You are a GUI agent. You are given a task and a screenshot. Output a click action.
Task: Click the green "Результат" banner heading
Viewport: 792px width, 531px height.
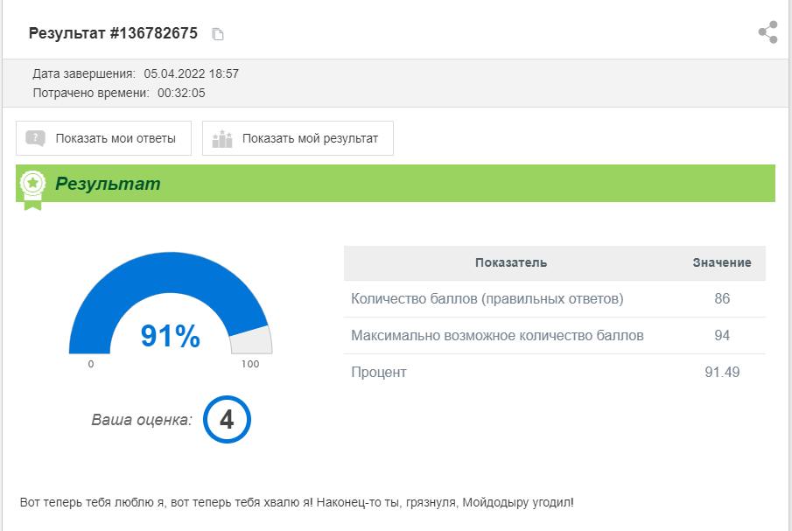[108, 184]
